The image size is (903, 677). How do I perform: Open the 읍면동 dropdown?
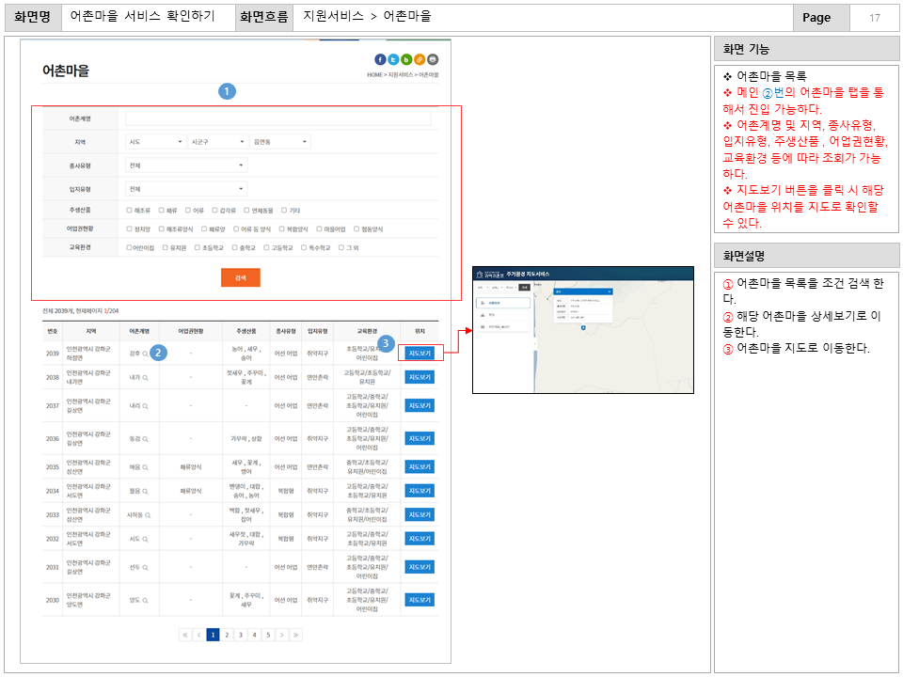tap(277, 140)
